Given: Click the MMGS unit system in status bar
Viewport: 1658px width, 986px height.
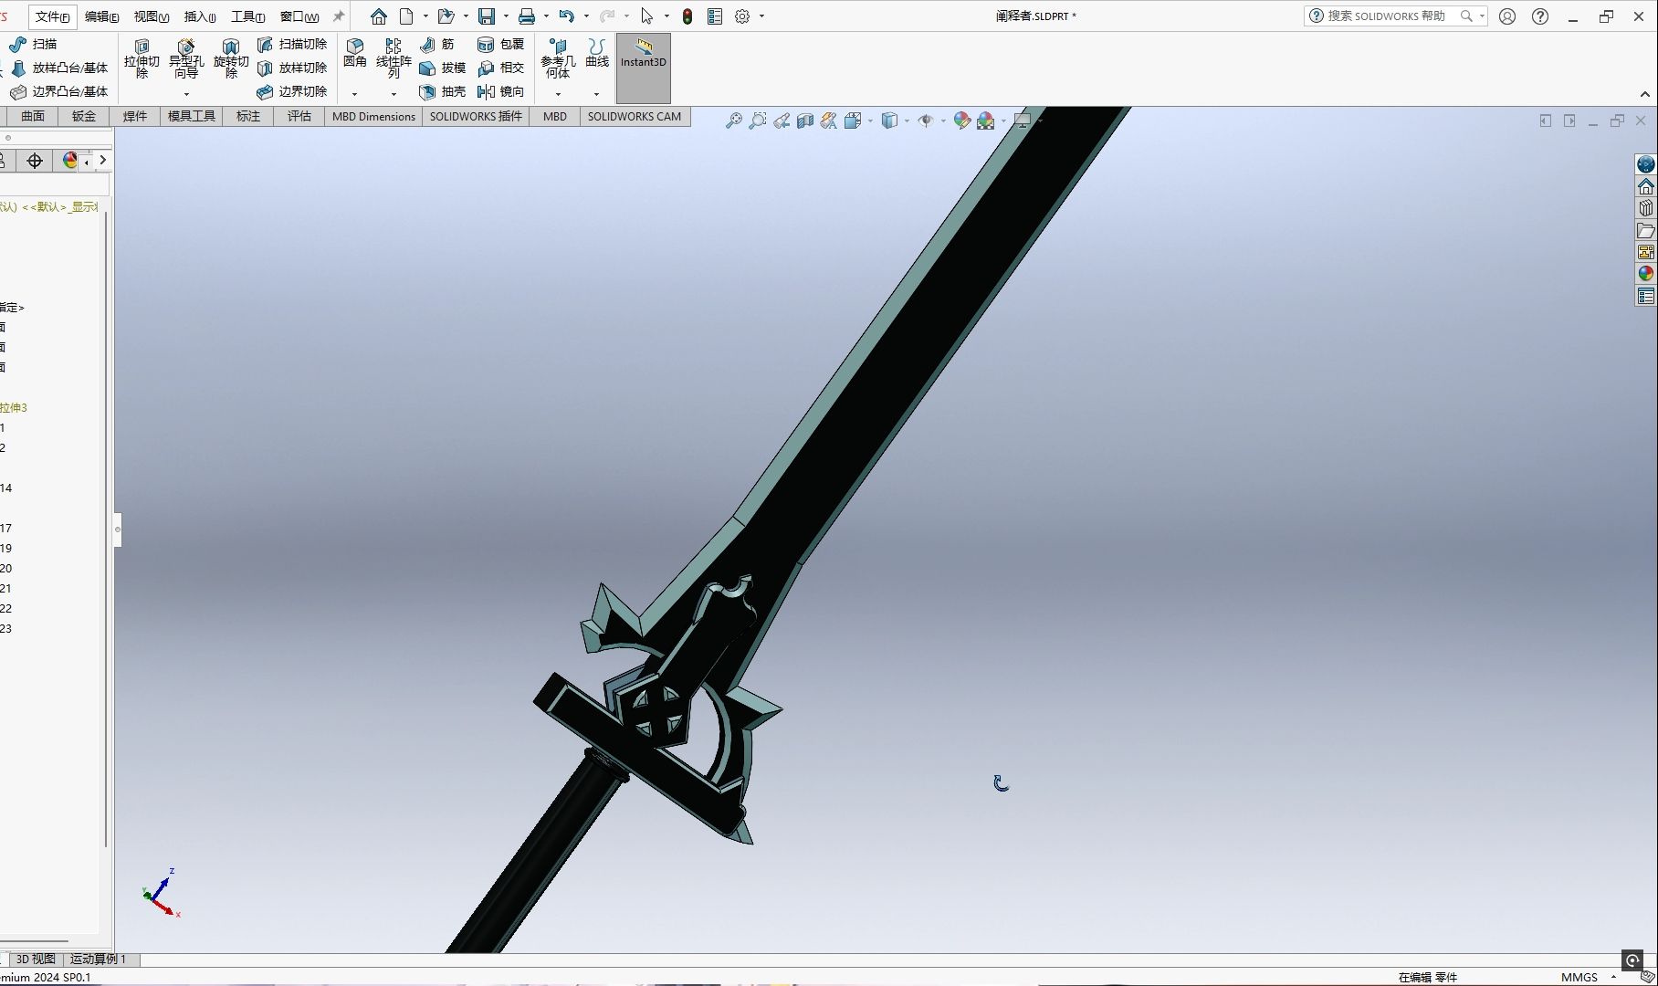Looking at the screenshot, I should coord(1579,977).
